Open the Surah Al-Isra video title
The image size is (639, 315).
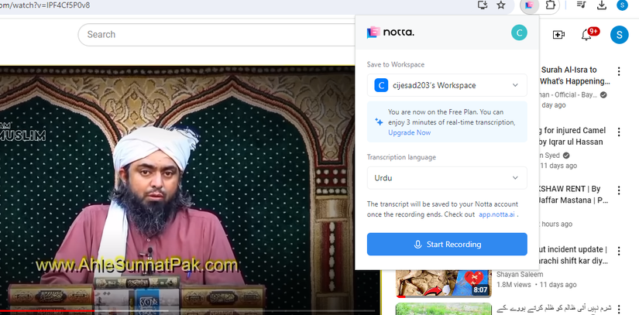pyautogui.click(x=575, y=75)
